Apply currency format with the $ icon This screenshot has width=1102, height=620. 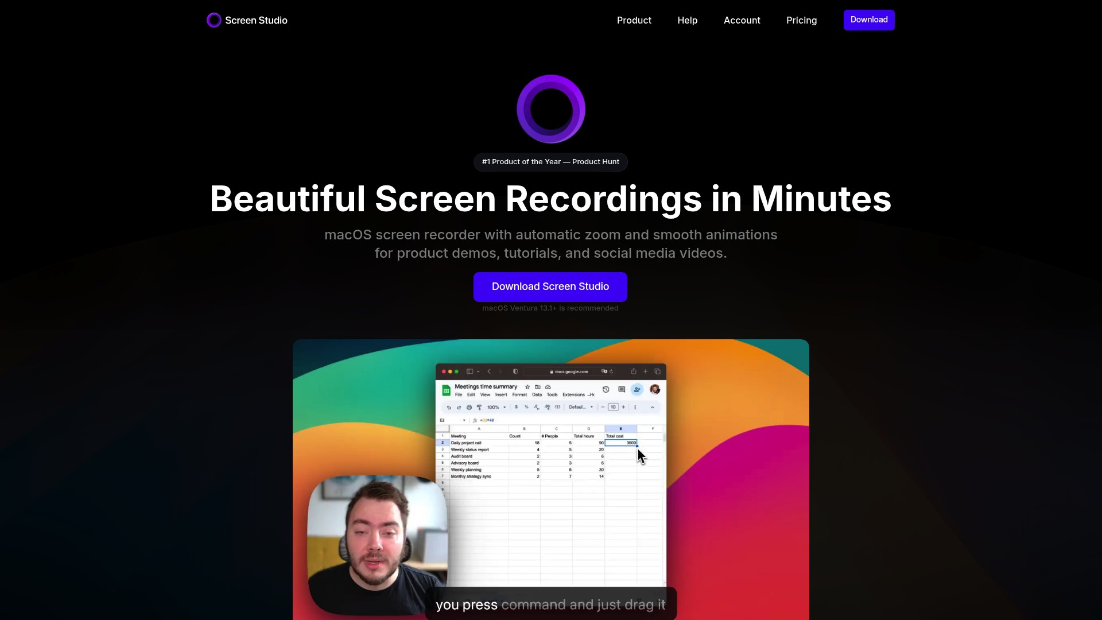click(x=516, y=408)
